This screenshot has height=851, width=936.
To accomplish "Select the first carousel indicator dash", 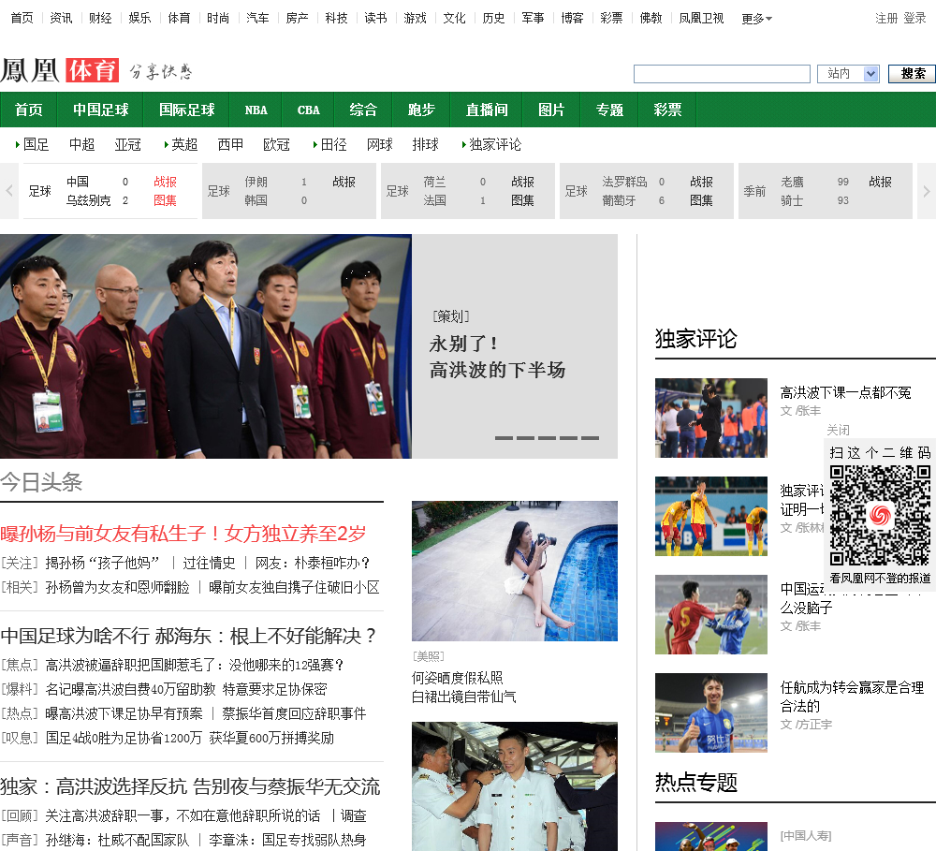I will click(x=504, y=438).
